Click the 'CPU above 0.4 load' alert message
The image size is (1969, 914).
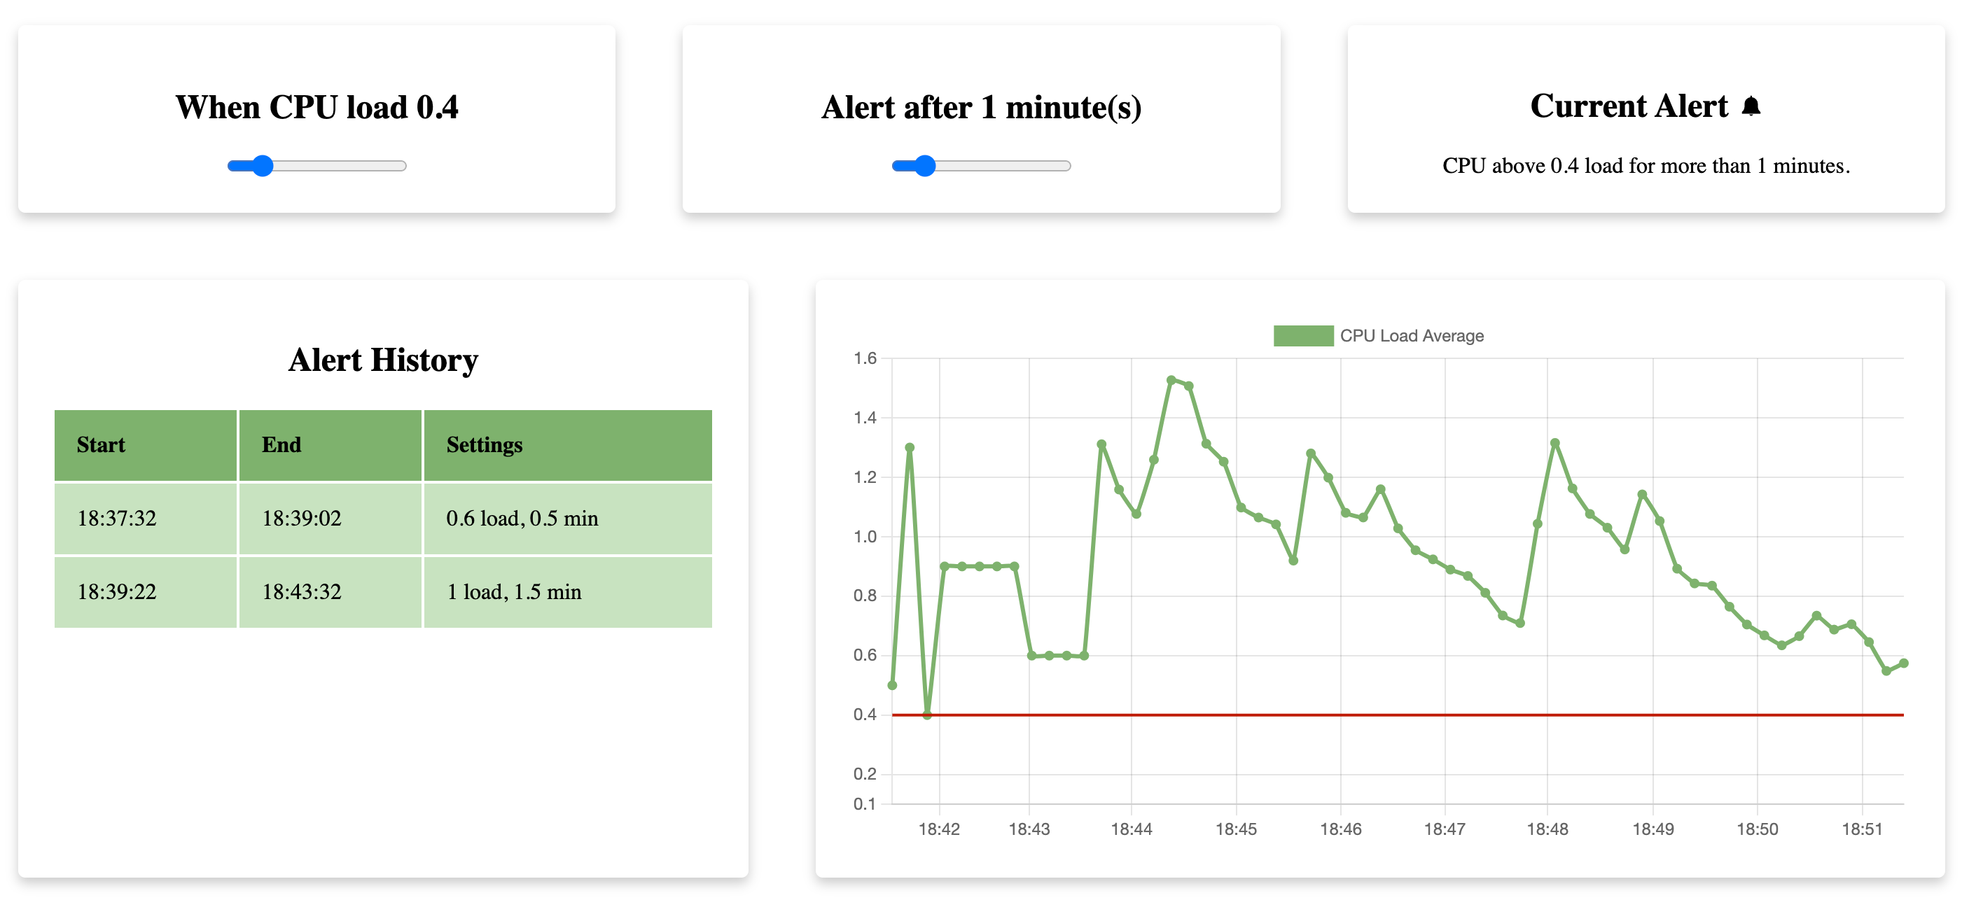click(1646, 166)
